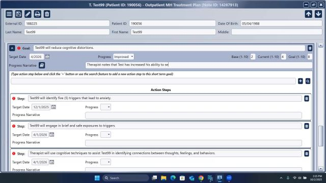This screenshot has width=326, height=183.
Task: Open calendar for 'cognitive techniques' step target date
Action: point(52,162)
